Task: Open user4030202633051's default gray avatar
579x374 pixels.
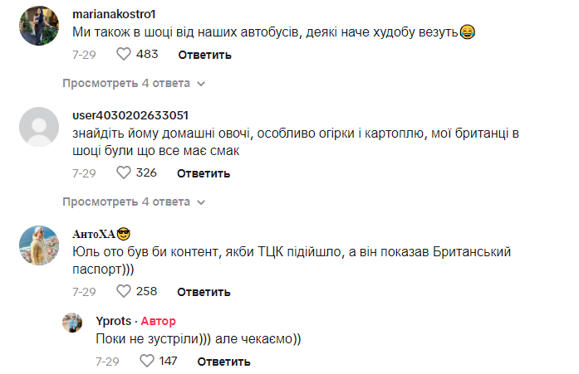Action: tap(38, 128)
